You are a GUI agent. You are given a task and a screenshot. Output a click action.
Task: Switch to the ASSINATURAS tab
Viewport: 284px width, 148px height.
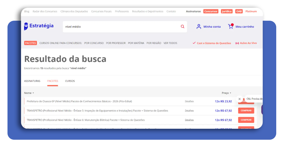(x=32, y=81)
